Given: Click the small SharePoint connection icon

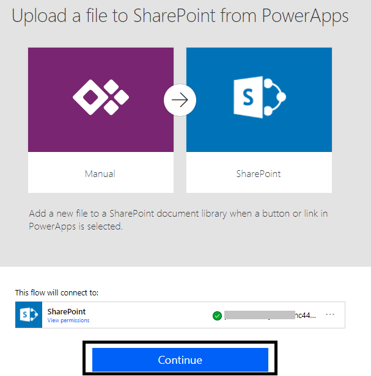Looking at the screenshot, I should click(x=29, y=315).
